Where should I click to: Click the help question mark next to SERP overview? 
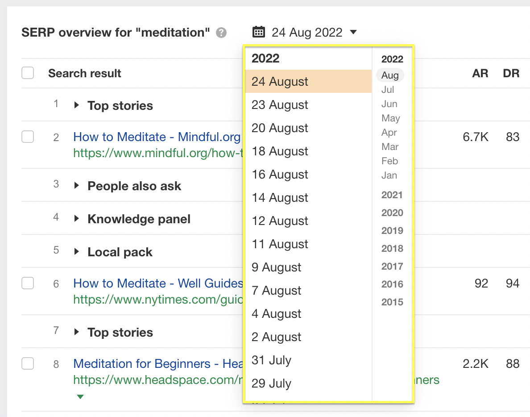tap(222, 32)
